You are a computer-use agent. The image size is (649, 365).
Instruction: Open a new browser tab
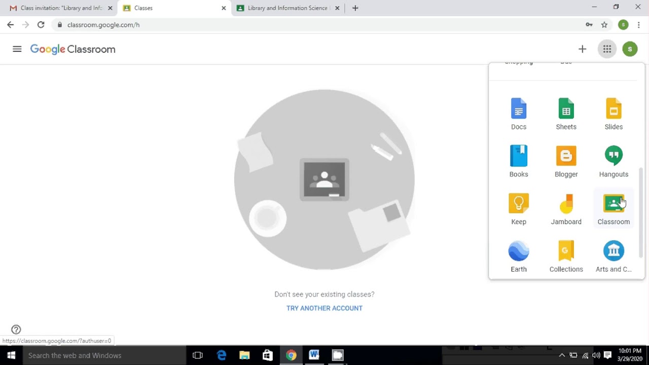[x=355, y=8]
